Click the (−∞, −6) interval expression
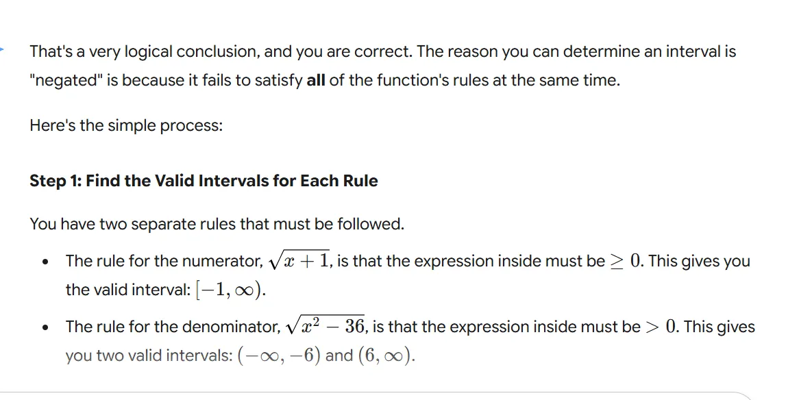 point(279,356)
